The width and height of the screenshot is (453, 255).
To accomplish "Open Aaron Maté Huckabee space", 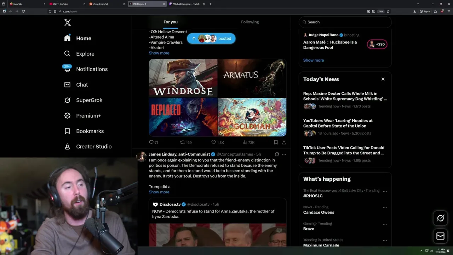I will click(x=330, y=45).
